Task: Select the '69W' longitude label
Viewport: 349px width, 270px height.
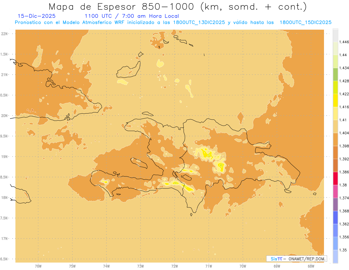Action: pyautogui.click(x=277, y=266)
